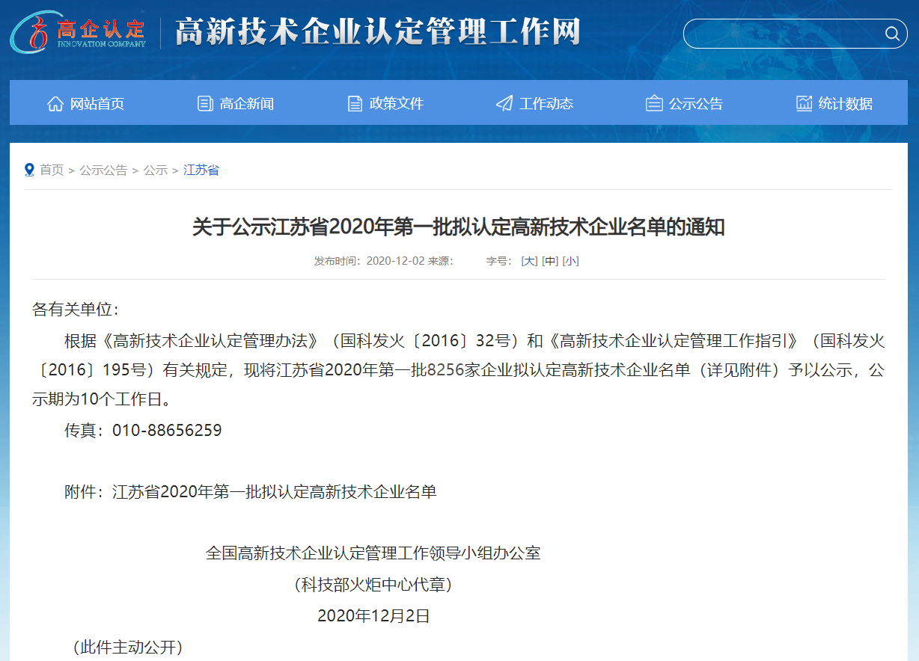The height and width of the screenshot is (661, 919).
Task: Click the fax number 010-88656259
Action: 167,431
